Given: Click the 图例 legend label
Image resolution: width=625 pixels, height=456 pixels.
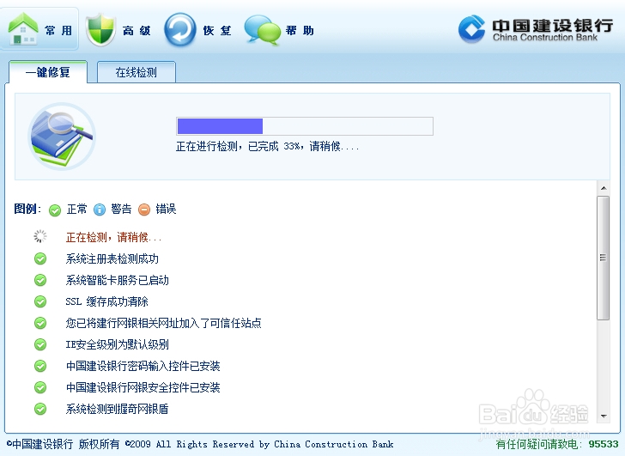Looking at the screenshot, I should click(27, 209).
